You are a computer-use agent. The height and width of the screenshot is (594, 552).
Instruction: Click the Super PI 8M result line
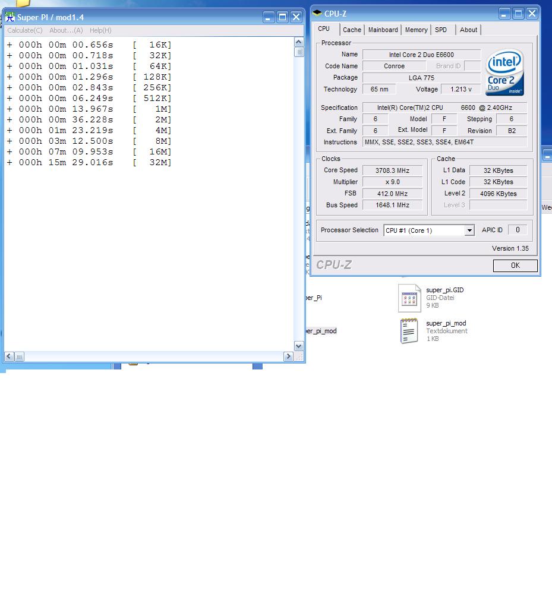[x=89, y=141]
